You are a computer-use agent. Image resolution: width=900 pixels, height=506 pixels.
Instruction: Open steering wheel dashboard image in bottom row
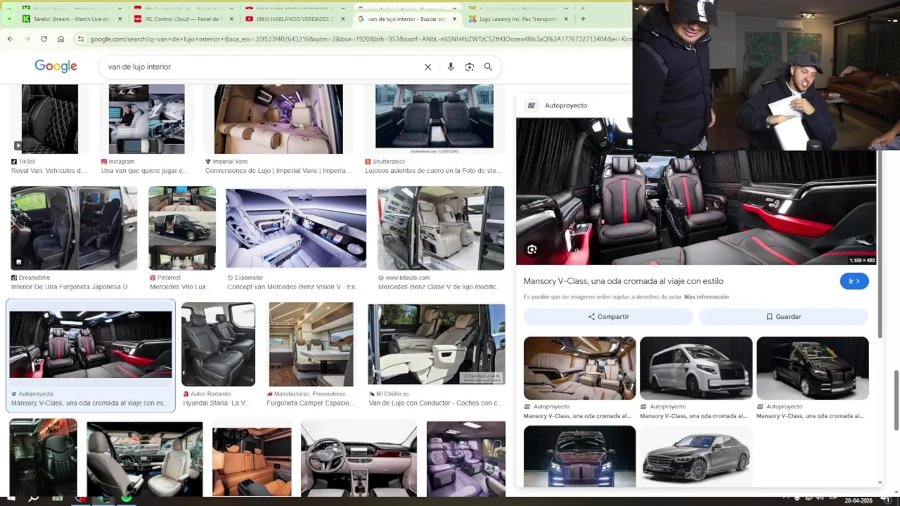click(359, 459)
